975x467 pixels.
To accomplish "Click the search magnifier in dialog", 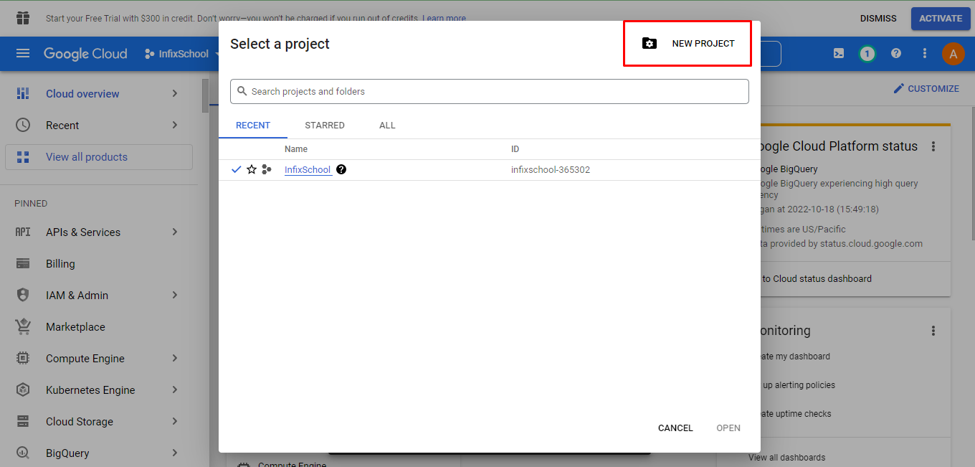I will (242, 91).
